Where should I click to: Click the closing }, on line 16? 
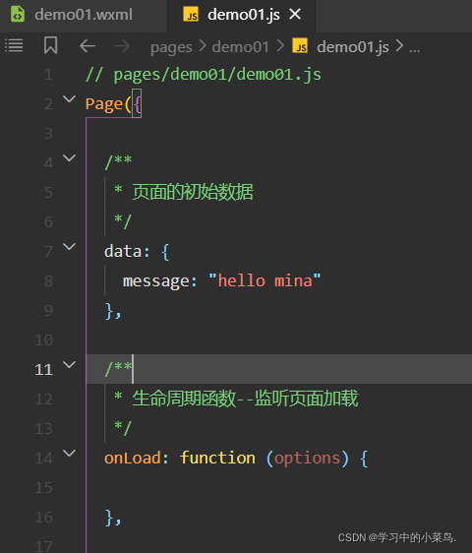point(113,518)
